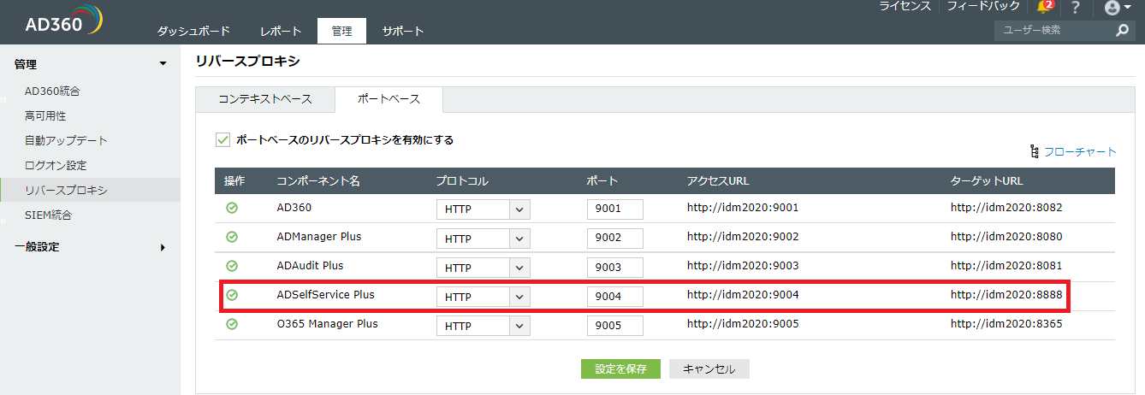Click access URL http://idm2020:9002
Image resolution: width=1145 pixels, height=395 pixels.
pyautogui.click(x=743, y=237)
